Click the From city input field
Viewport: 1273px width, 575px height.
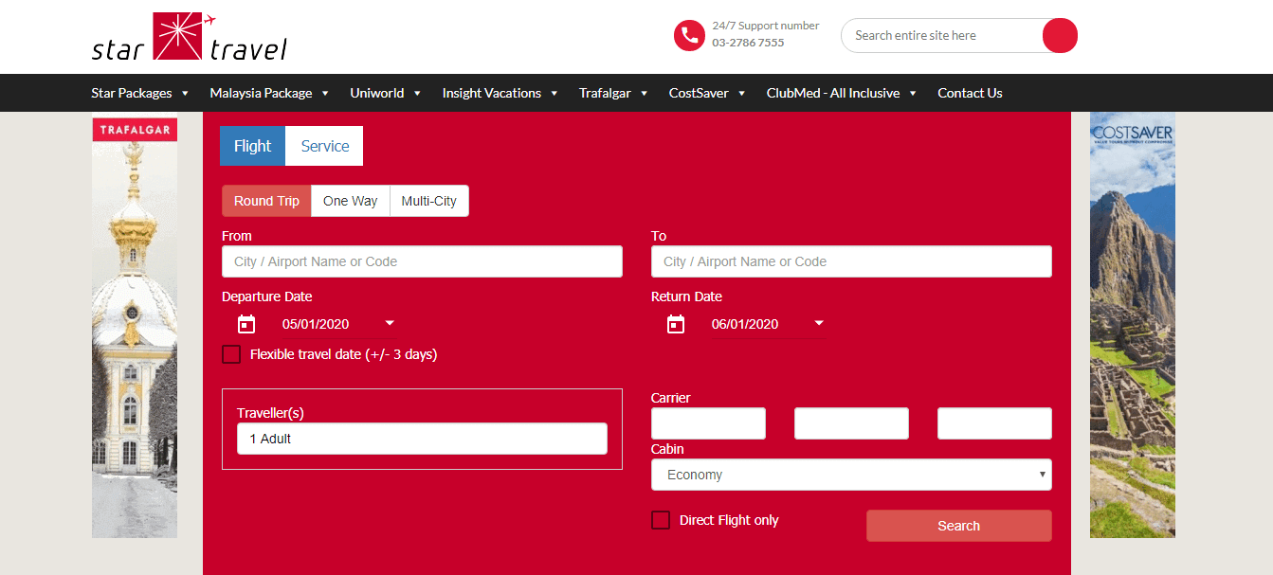pos(422,261)
